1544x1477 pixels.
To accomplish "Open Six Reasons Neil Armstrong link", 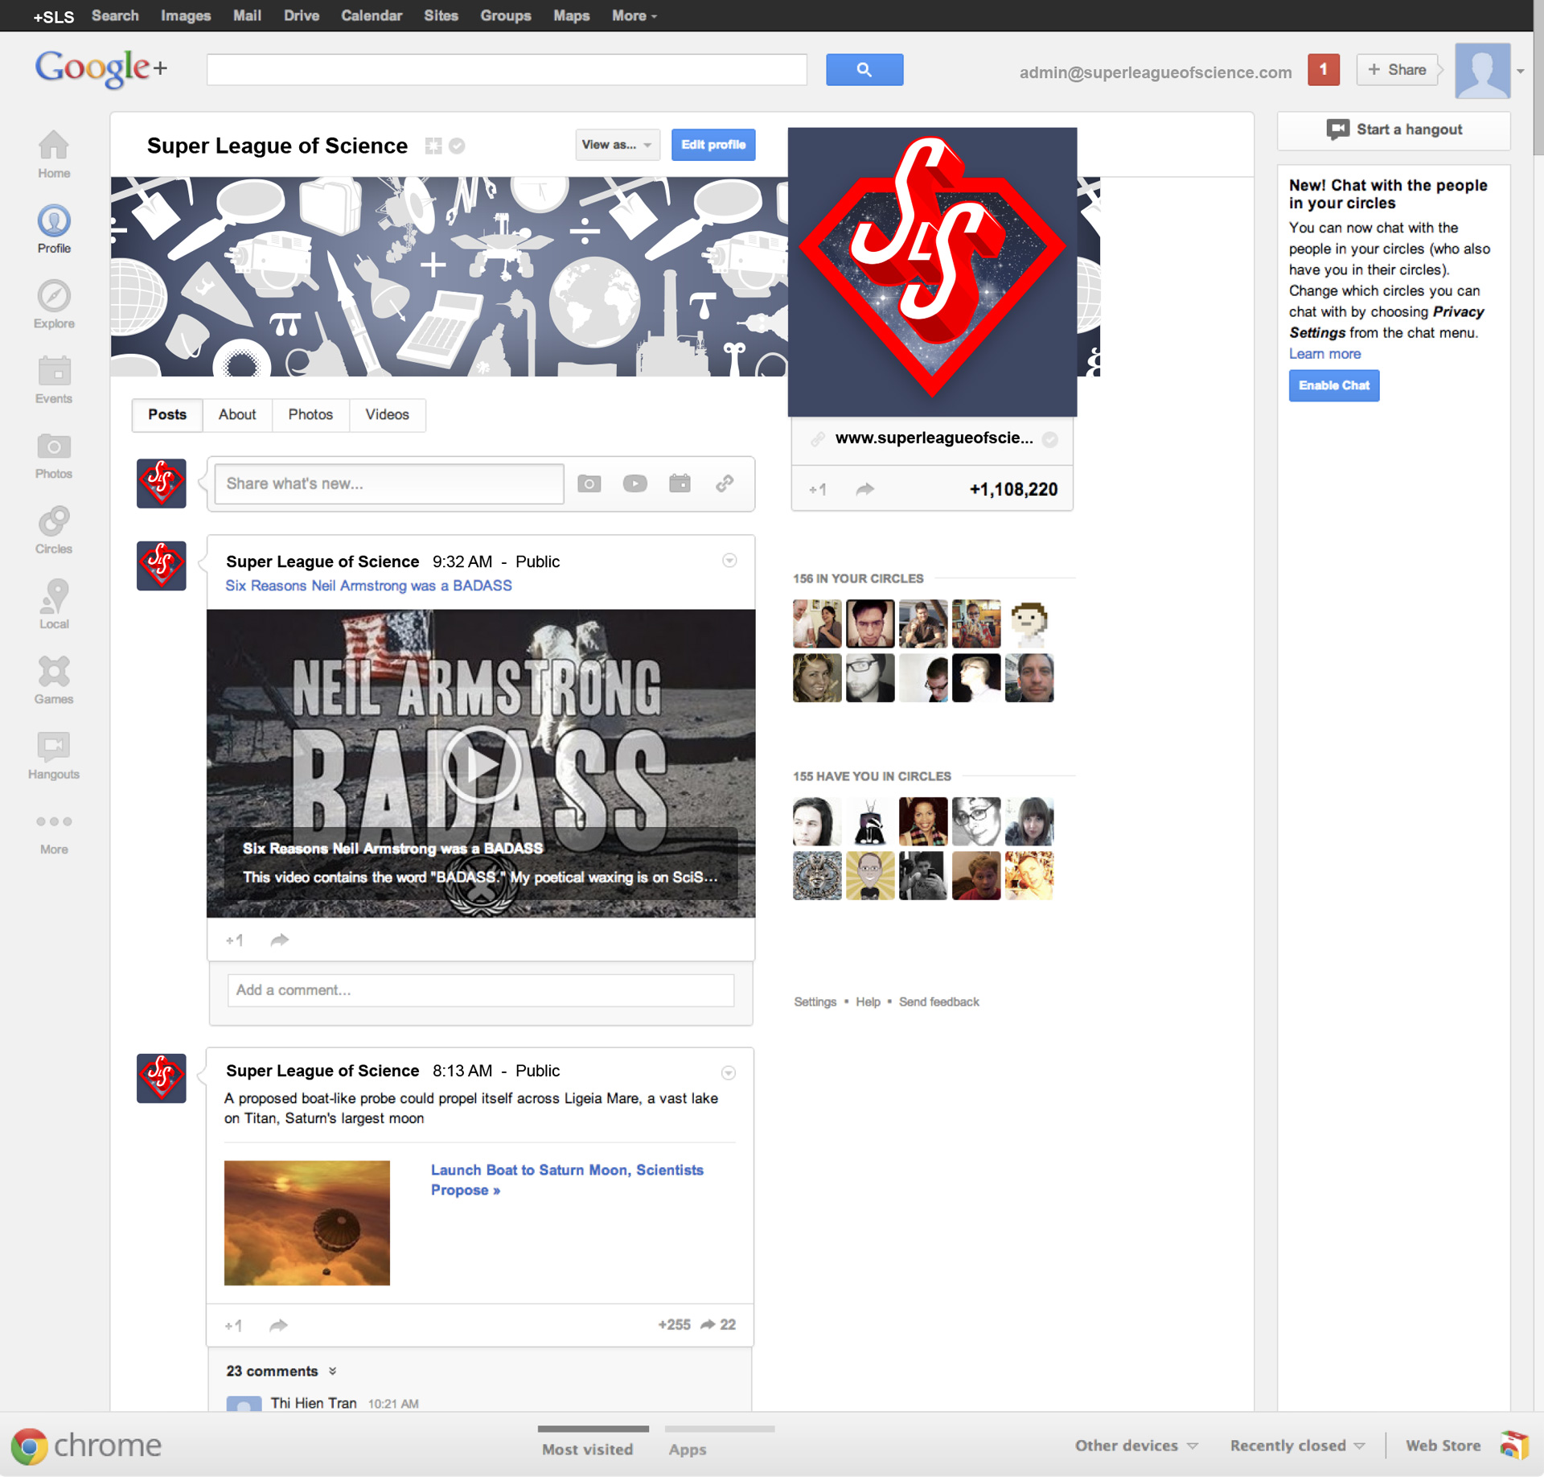I will (368, 586).
